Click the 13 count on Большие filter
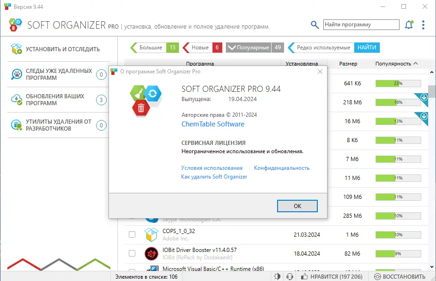Viewport: 436px width, 281px height. tap(172, 48)
